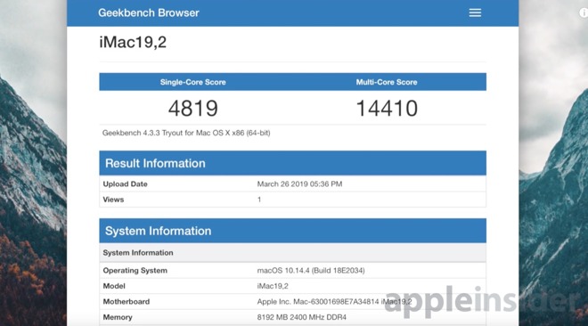Image resolution: width=588 pixels, height=326 pixels.
Task: Select the Apple Inc. Mac-63001698E7A34814 motherboard value
Action: [334, 302]
